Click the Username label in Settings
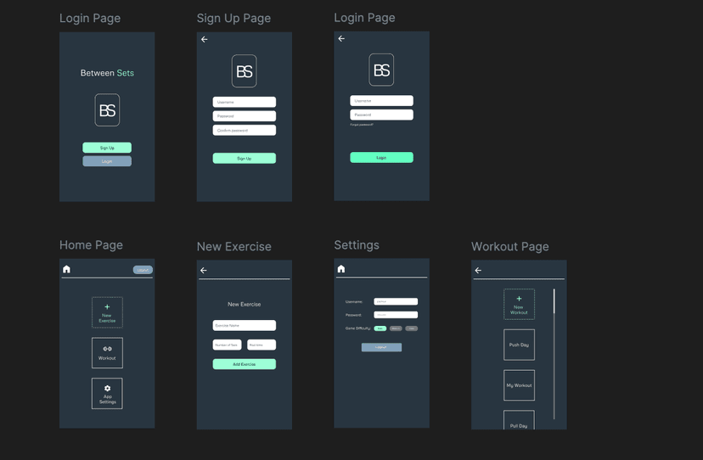Screen dimensions: 703x460 [x=354, y=302]
